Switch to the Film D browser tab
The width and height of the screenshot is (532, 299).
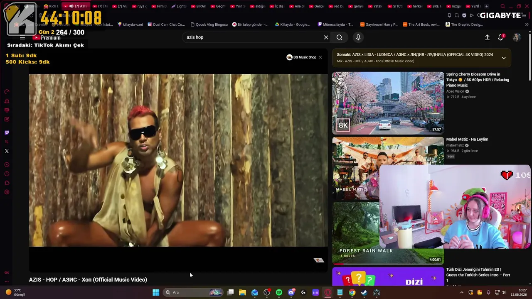(159, 6)
